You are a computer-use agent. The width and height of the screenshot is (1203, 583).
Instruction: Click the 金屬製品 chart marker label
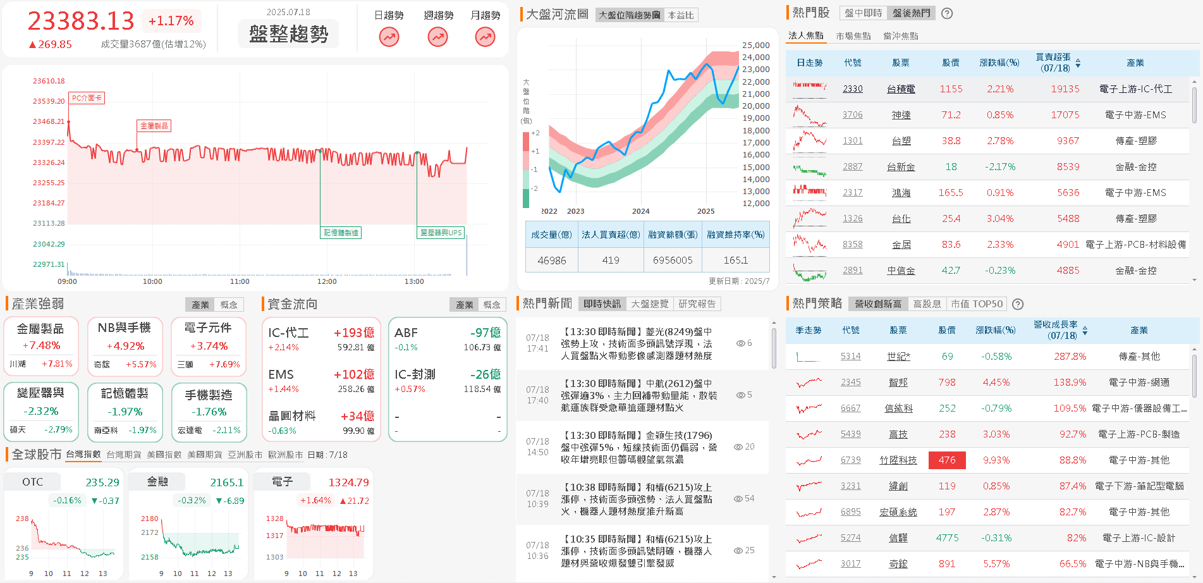point(154,126)
